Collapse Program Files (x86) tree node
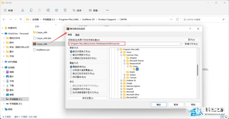This screenshot has width=229, height=119. tap(118, 49)
